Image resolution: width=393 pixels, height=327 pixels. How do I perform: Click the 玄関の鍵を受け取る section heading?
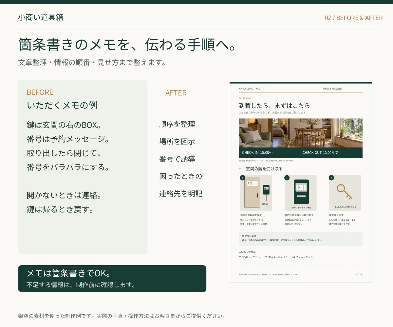(x=264, y=169)
